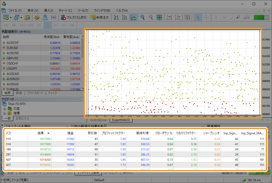272x183 pixels.
Task: Open the チャート (C) menu
Action: click(x=65, y=11)
